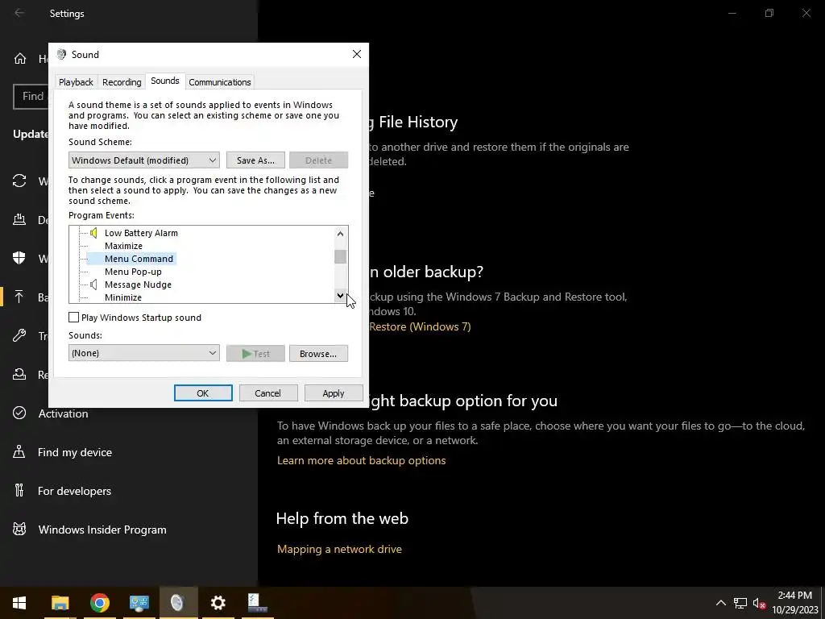Show hidden system tray icons
The image size is (825, 619).
721,603
